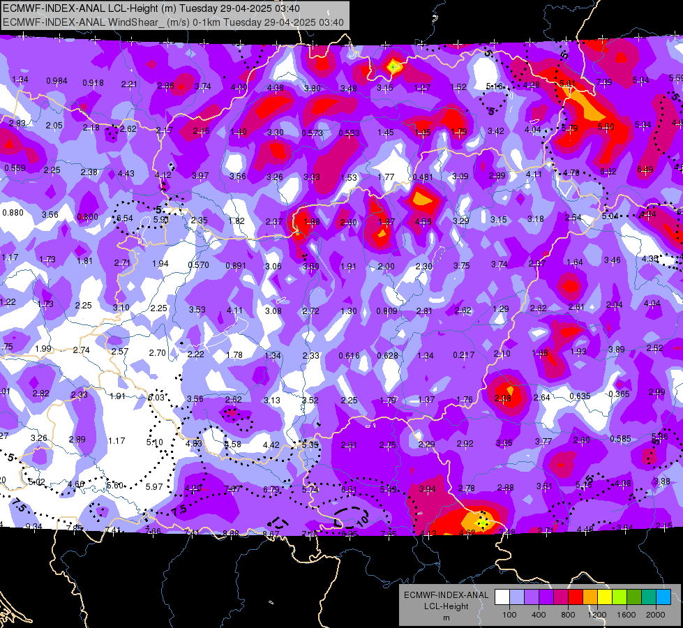Select the yellow legend color swatch
Image resolution: width=683 pixels, height=628 pixels.
click(x=605, y=597)
